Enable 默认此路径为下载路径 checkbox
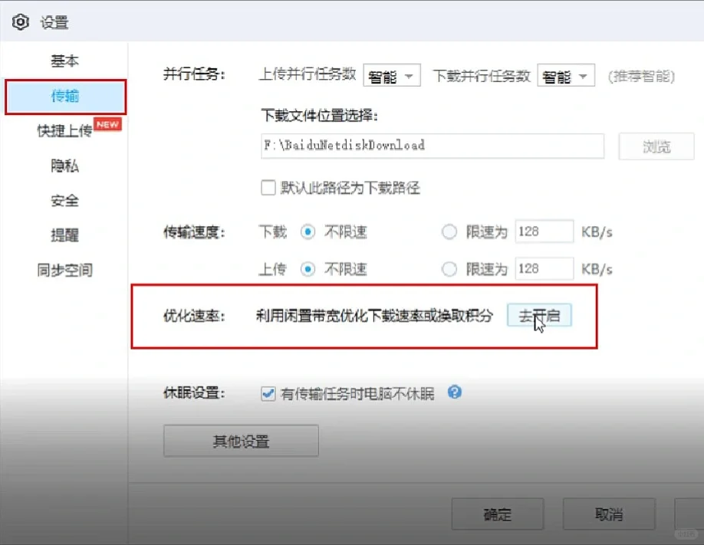 tap(268, 188)
